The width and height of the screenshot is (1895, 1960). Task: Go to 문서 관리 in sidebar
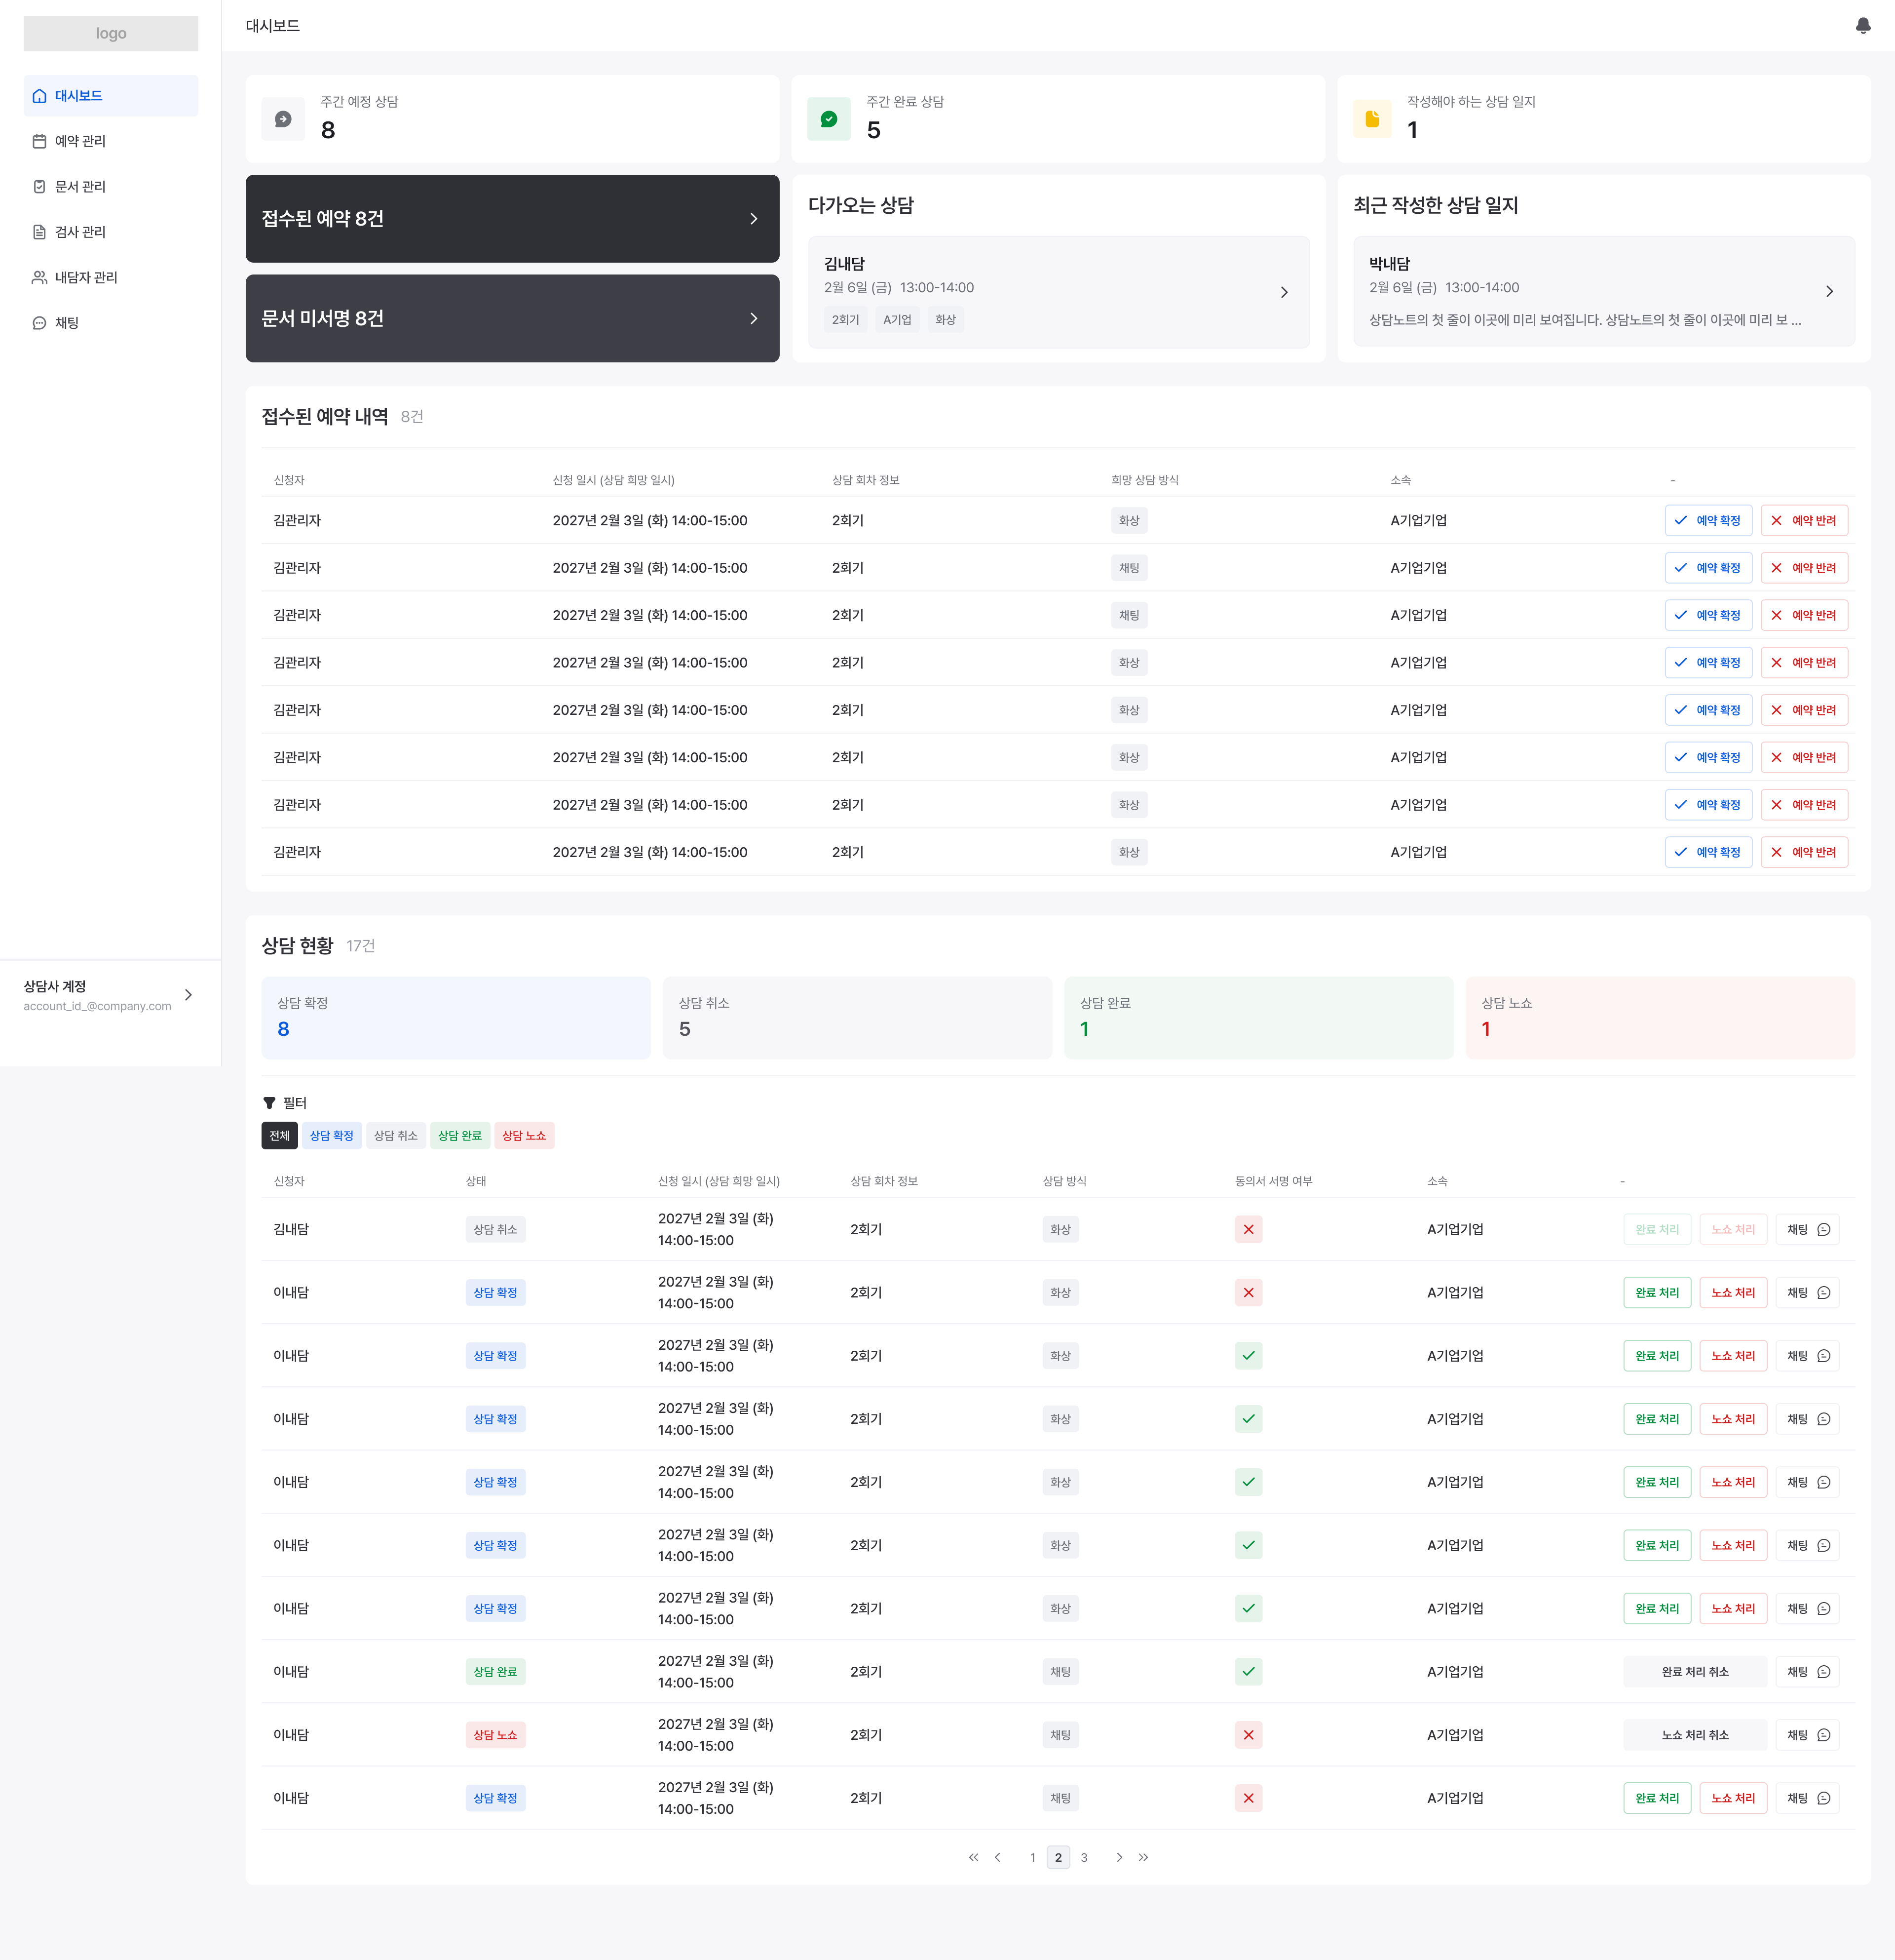point(111,187)
